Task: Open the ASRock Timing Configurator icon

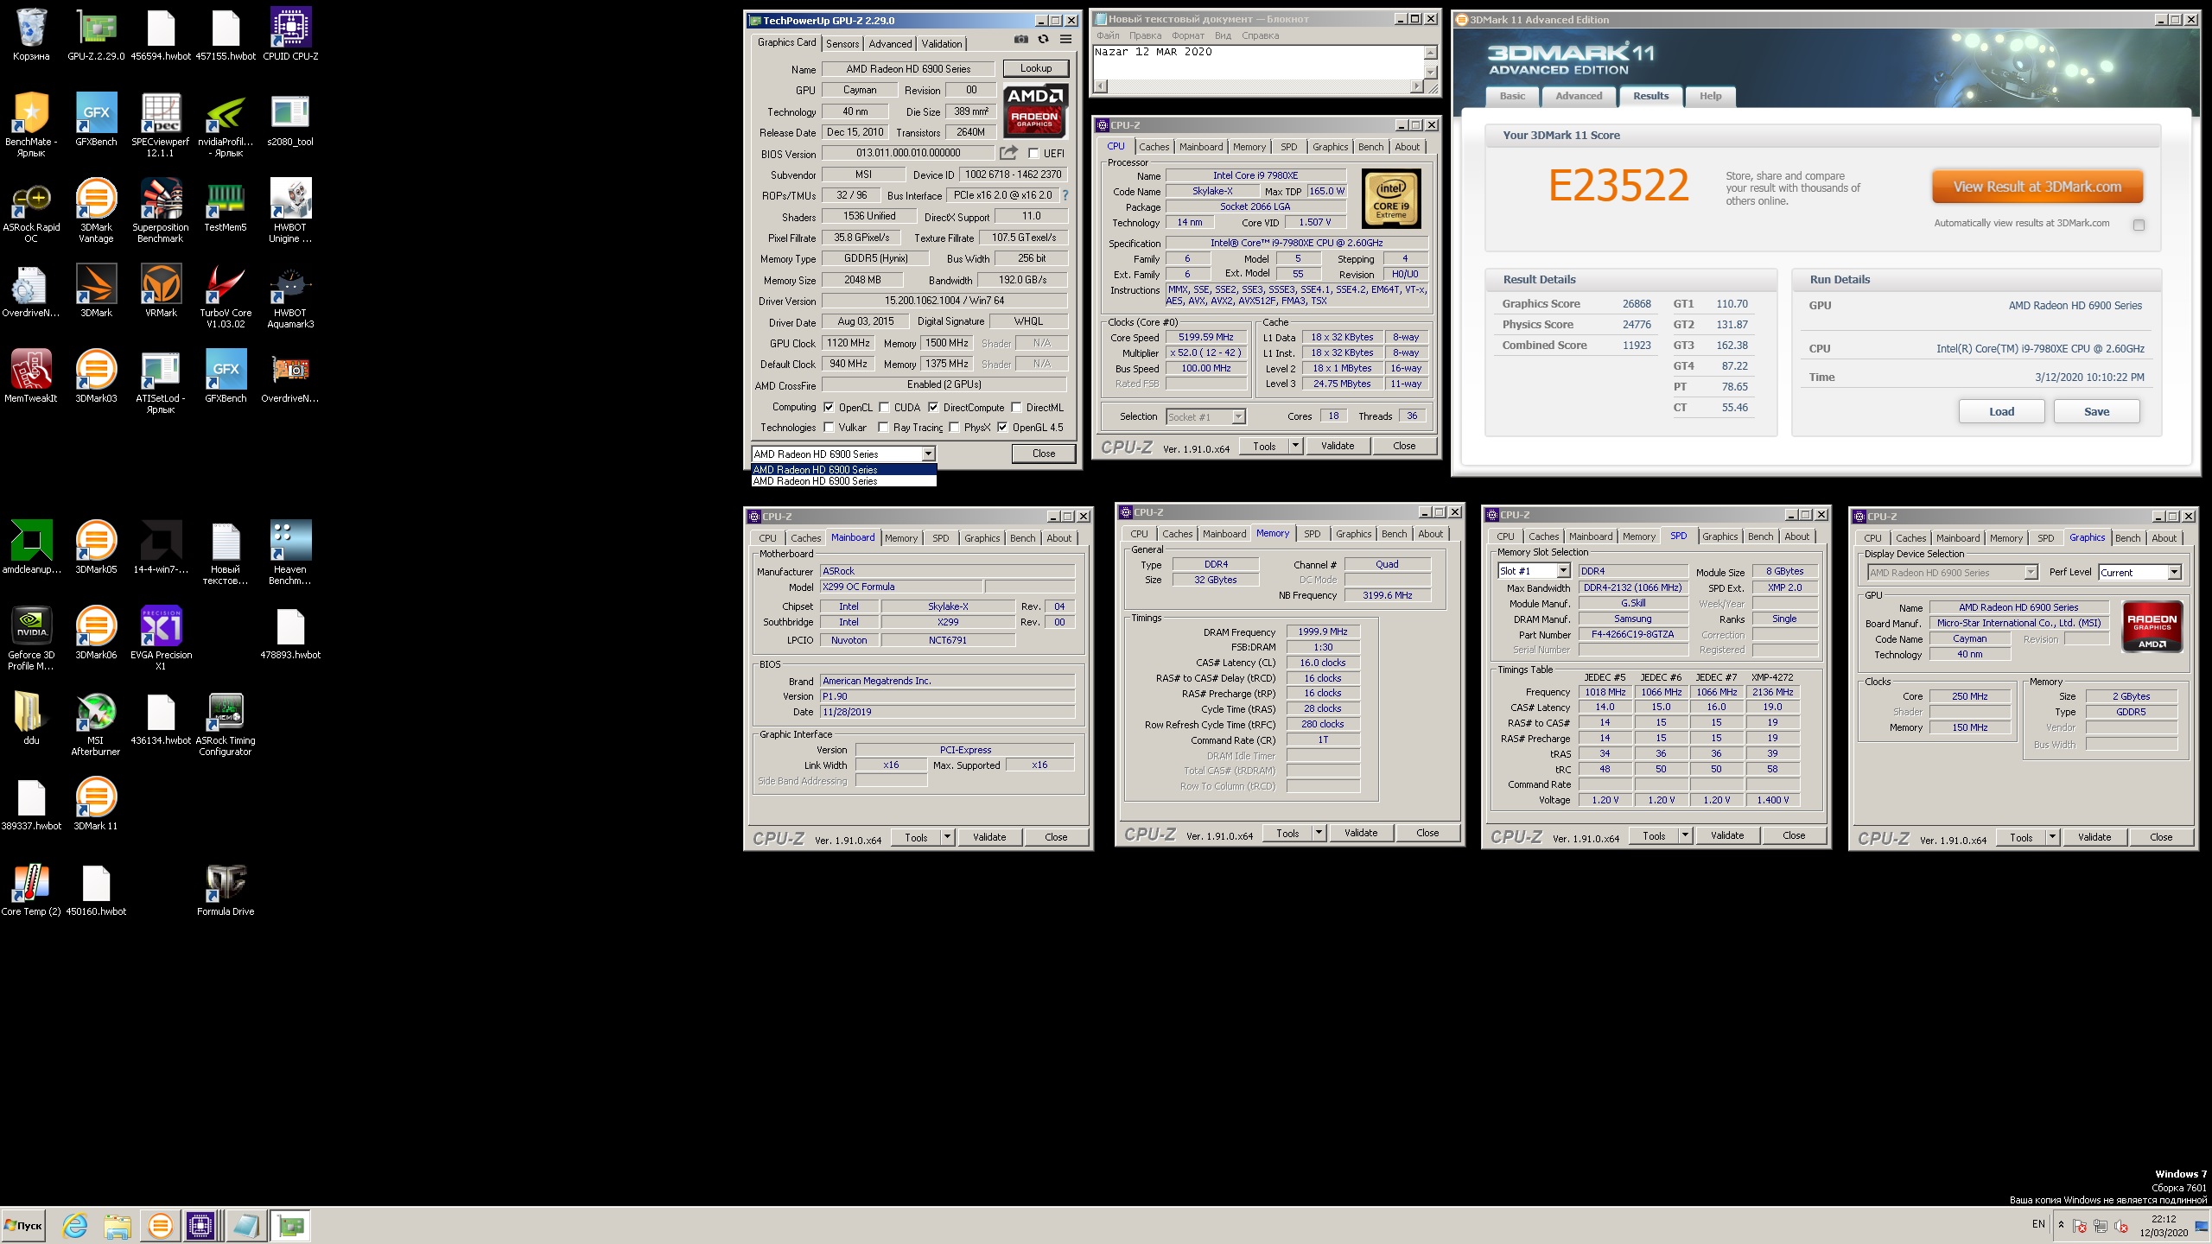Action: (226, 724)
